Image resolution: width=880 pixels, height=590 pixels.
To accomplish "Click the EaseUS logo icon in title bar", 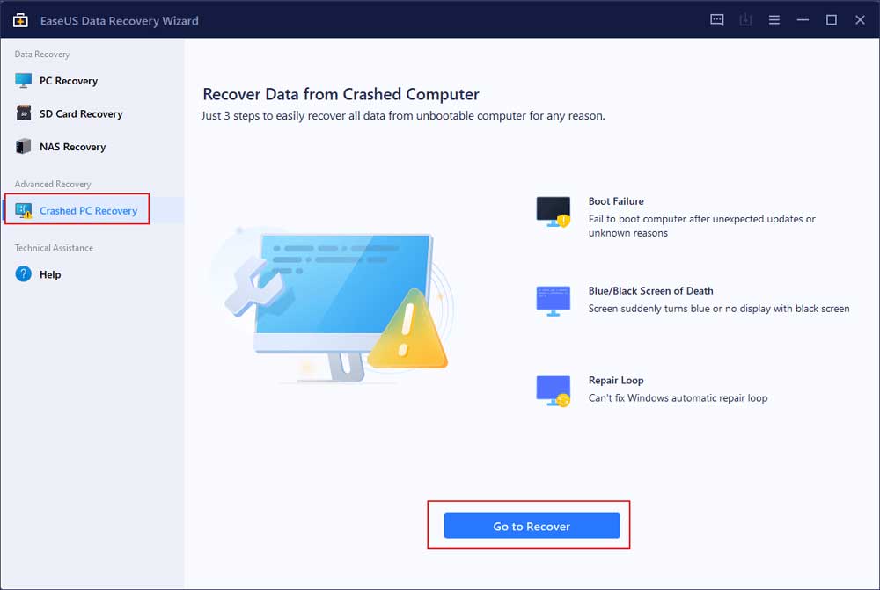I will pyautogui.click(x=21, y=20).
